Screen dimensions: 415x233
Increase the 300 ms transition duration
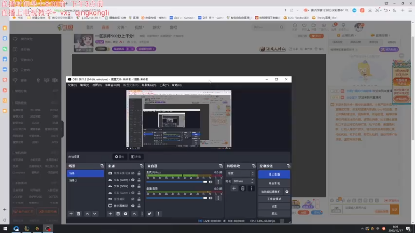pos(252,180)
